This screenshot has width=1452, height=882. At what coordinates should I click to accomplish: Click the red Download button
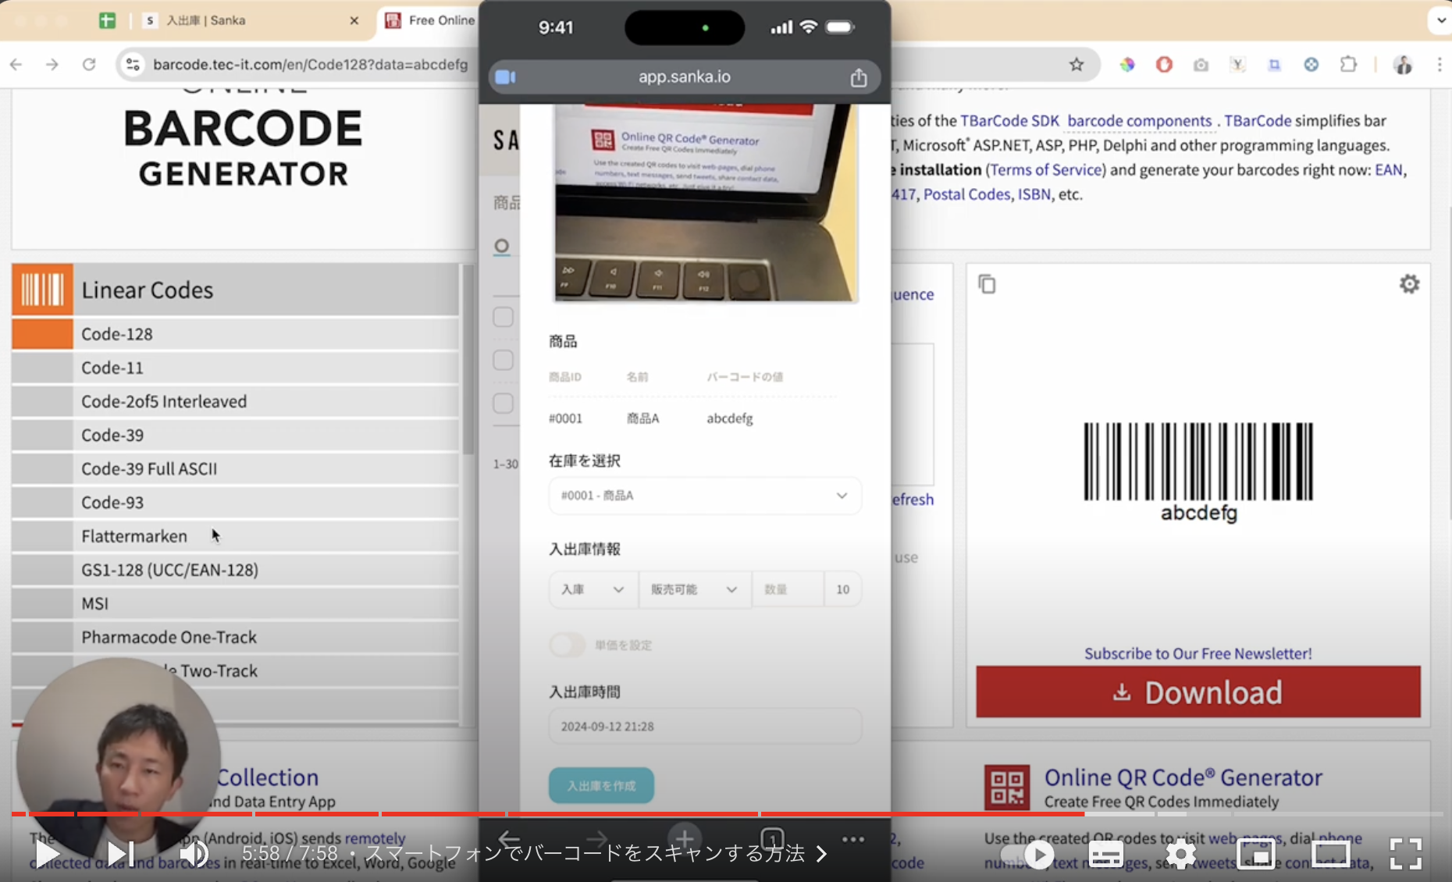coord(1198,692)
